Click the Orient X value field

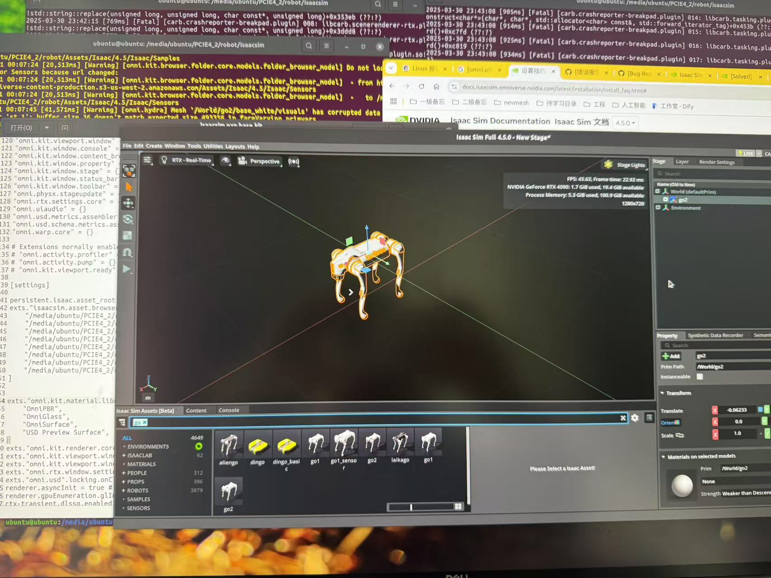pos(738,422)
